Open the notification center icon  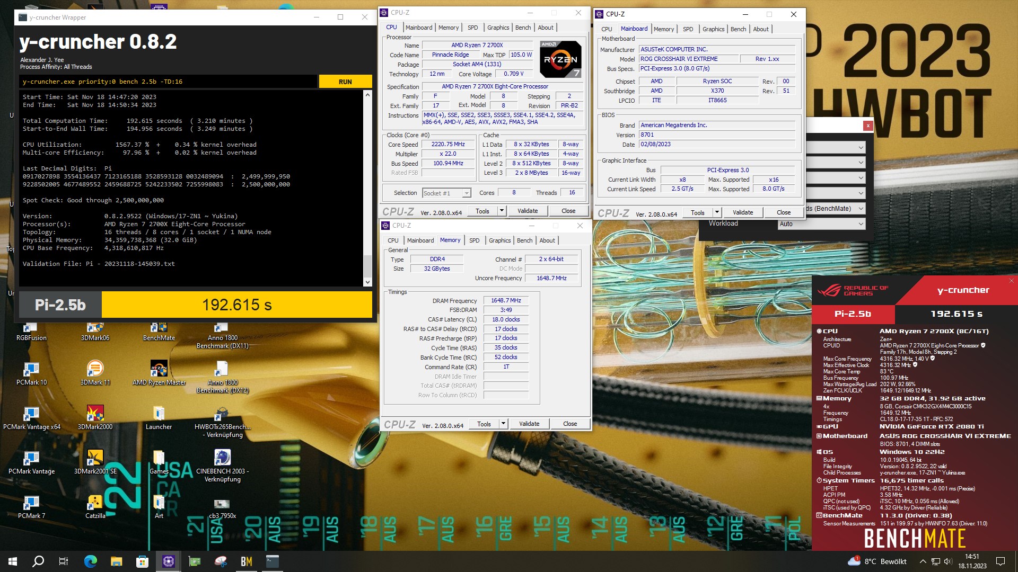tap(1001, 561)
